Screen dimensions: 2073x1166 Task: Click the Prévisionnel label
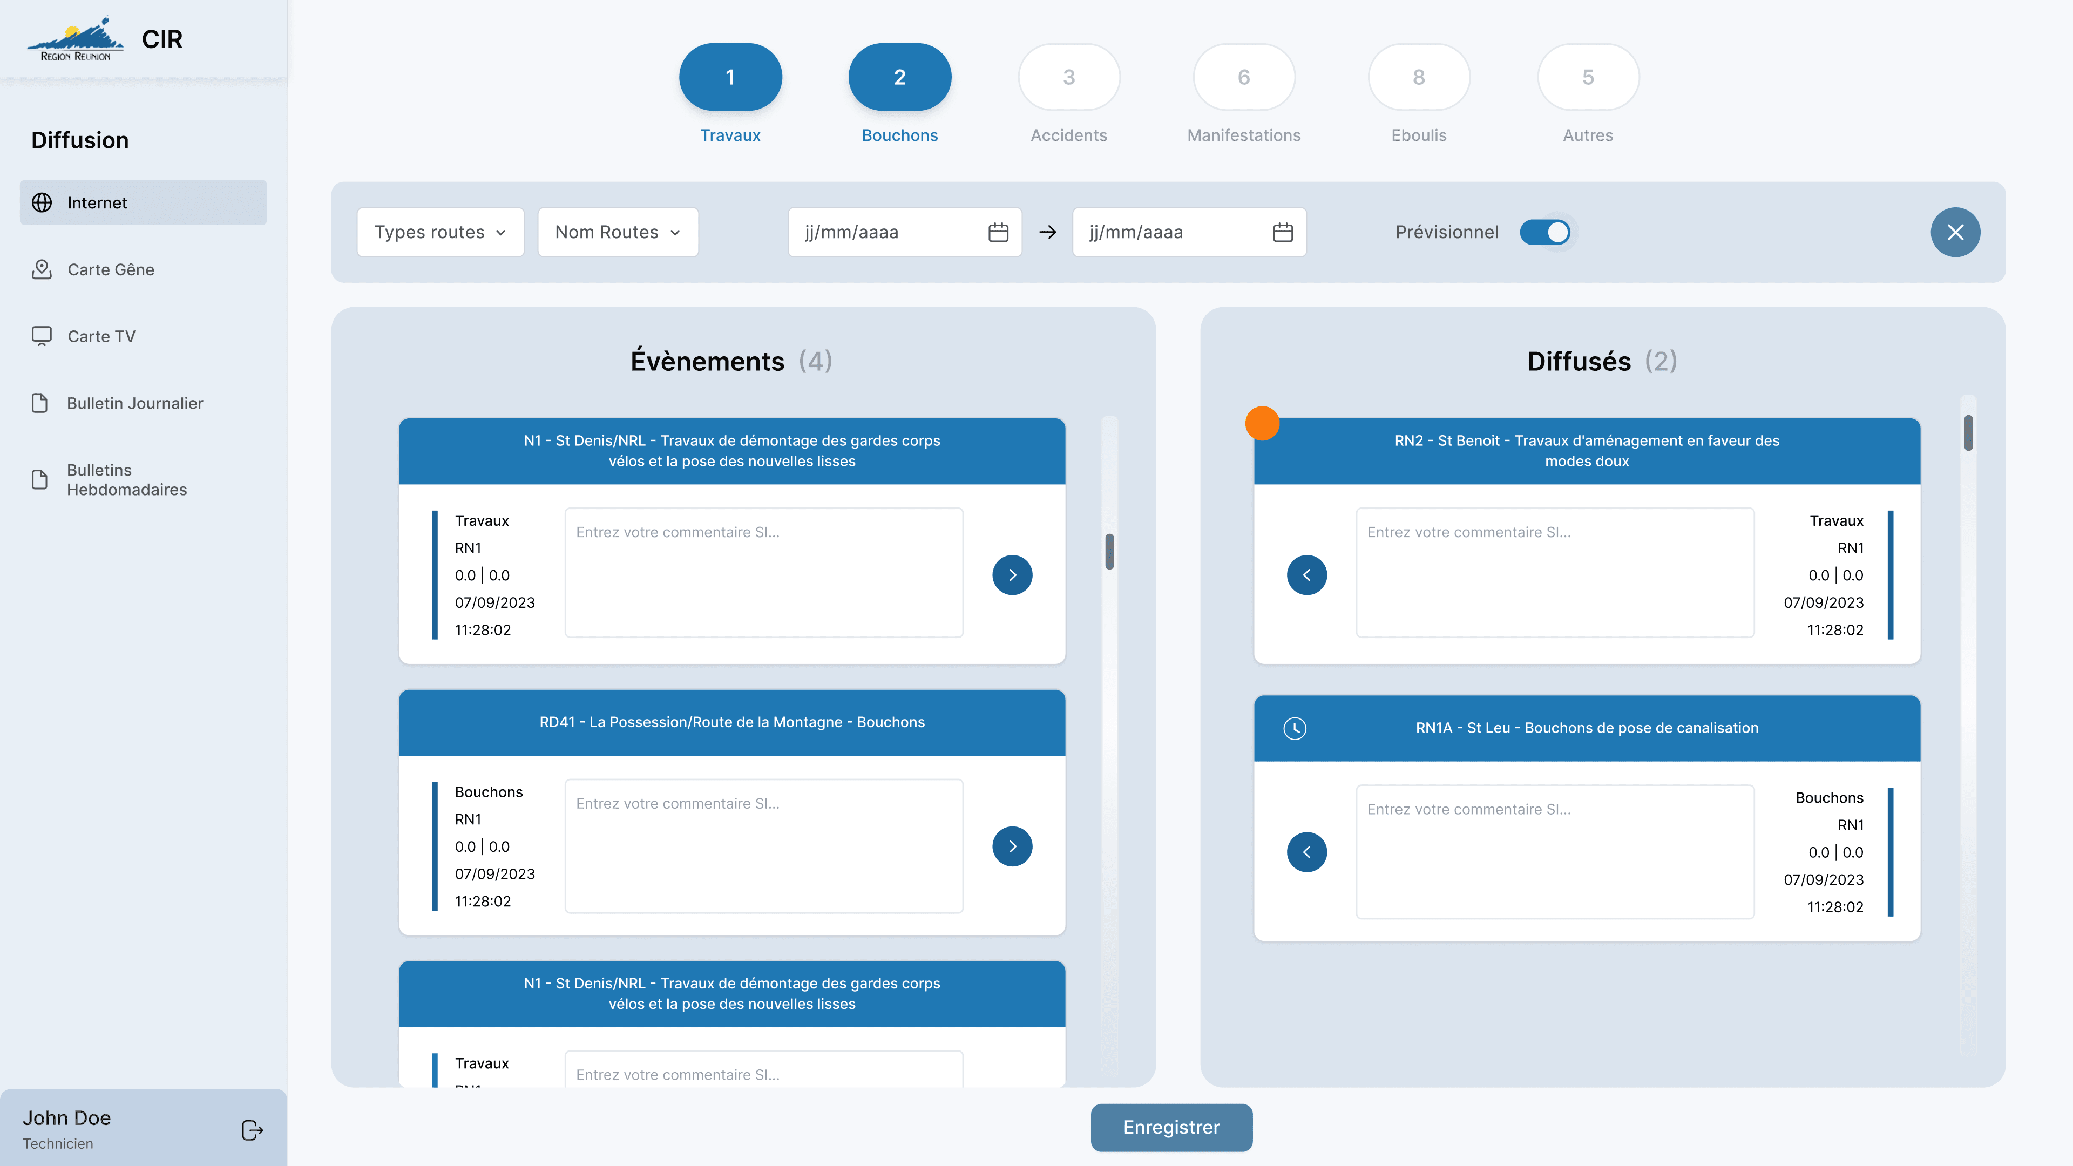click(x=1447, y=233)
